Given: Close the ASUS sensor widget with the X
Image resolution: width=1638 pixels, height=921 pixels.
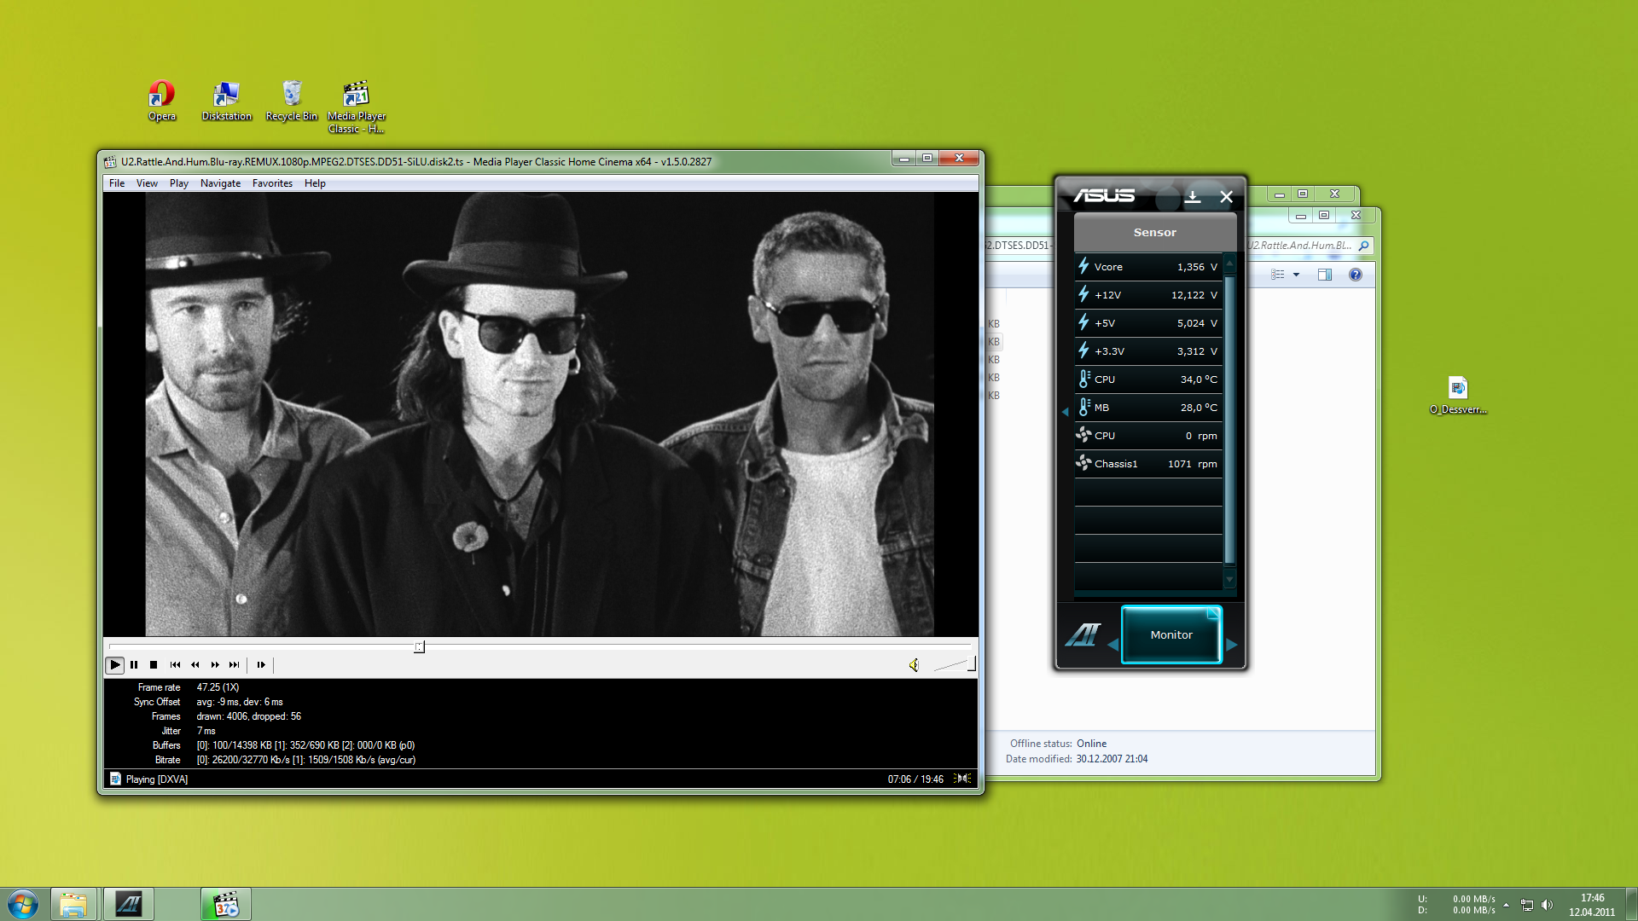Looking at the screenshot, I should coord(1226,197).
